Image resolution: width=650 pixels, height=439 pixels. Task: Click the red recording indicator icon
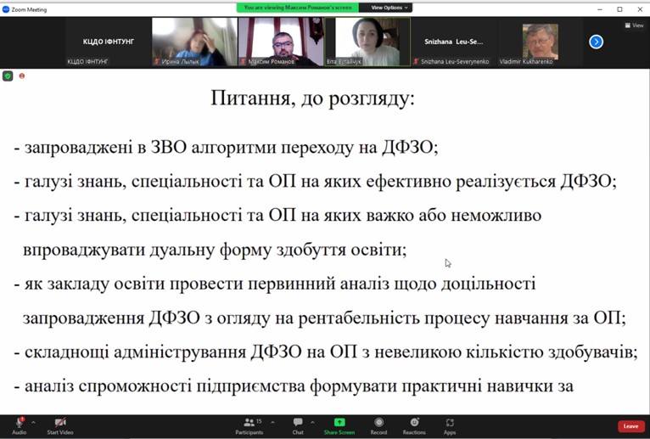pos(22,76)
